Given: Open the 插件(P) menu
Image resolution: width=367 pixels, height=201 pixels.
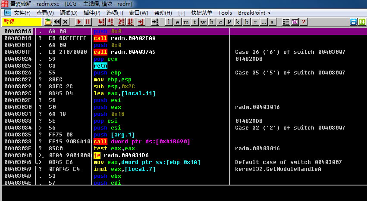Looking at the screenshot, I should pos(92,13).
